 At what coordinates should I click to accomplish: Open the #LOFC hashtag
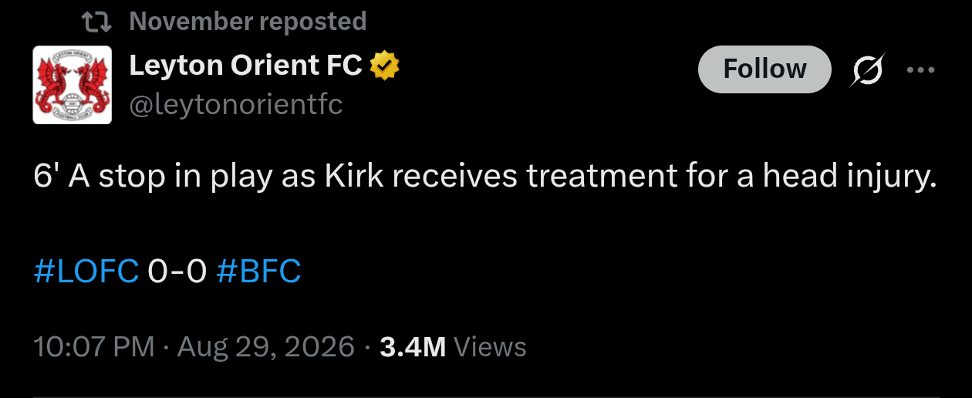(x=86, y=271)
